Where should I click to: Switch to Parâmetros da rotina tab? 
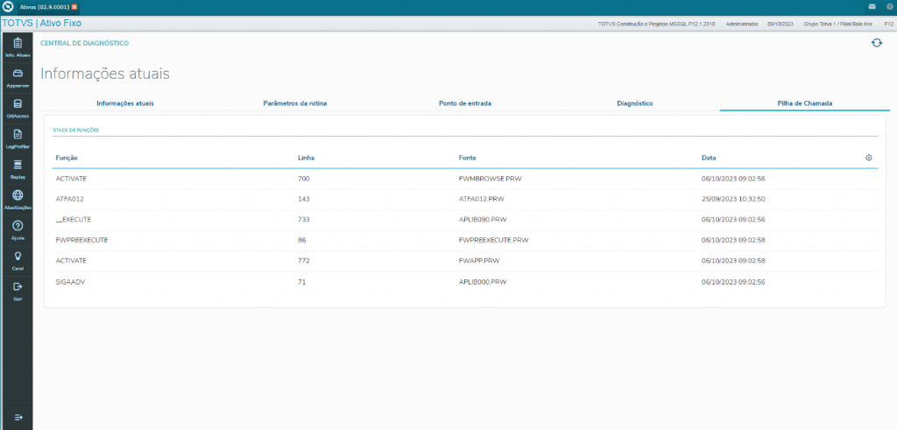pos(295,103)
